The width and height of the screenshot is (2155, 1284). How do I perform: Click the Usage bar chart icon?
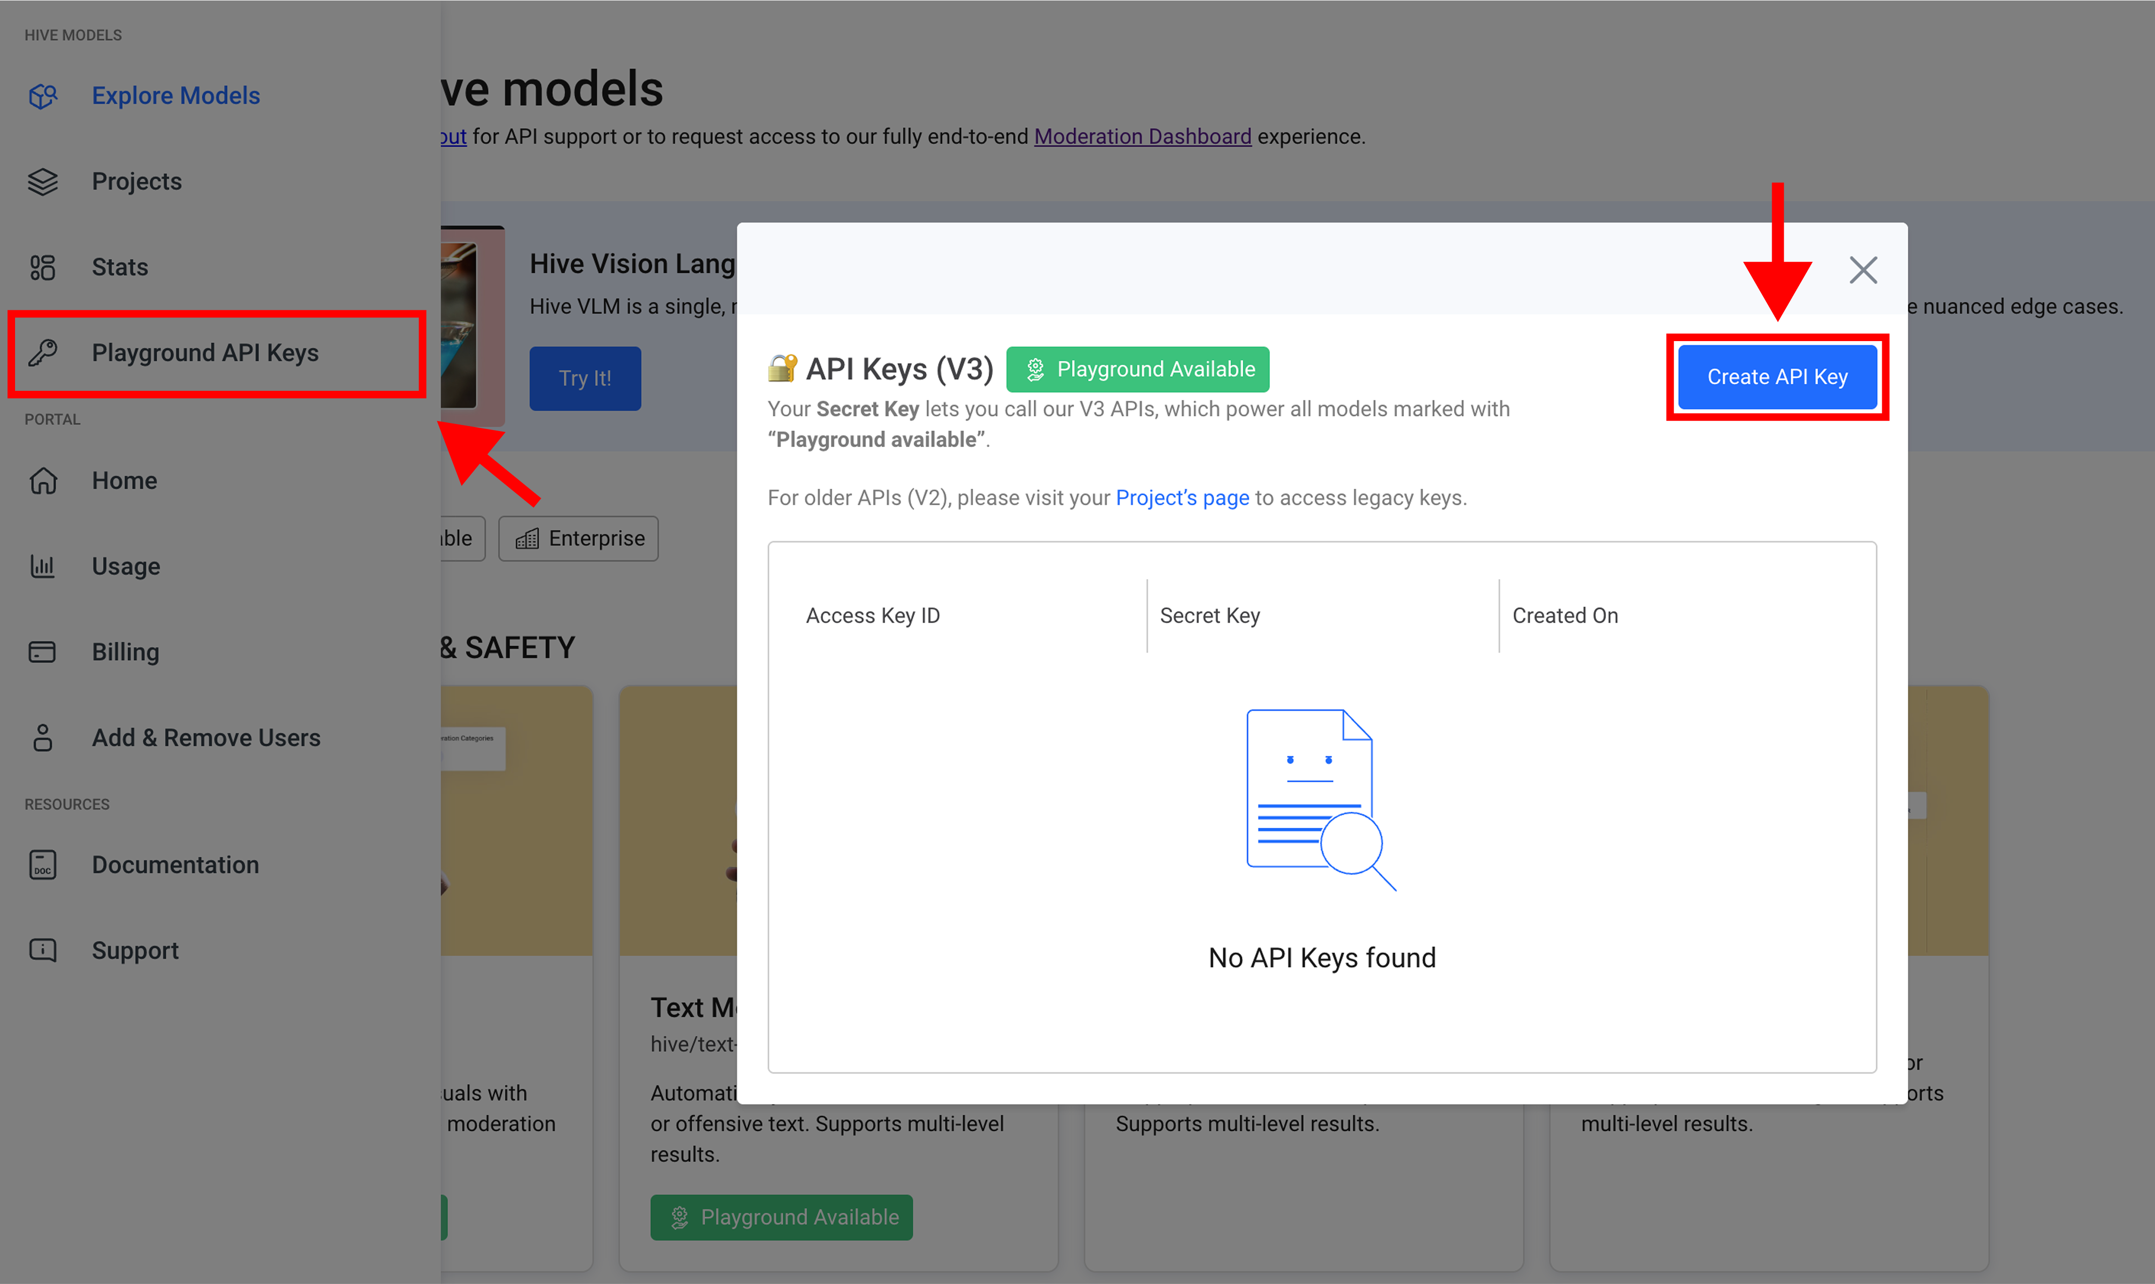click(x=42, y=566)
